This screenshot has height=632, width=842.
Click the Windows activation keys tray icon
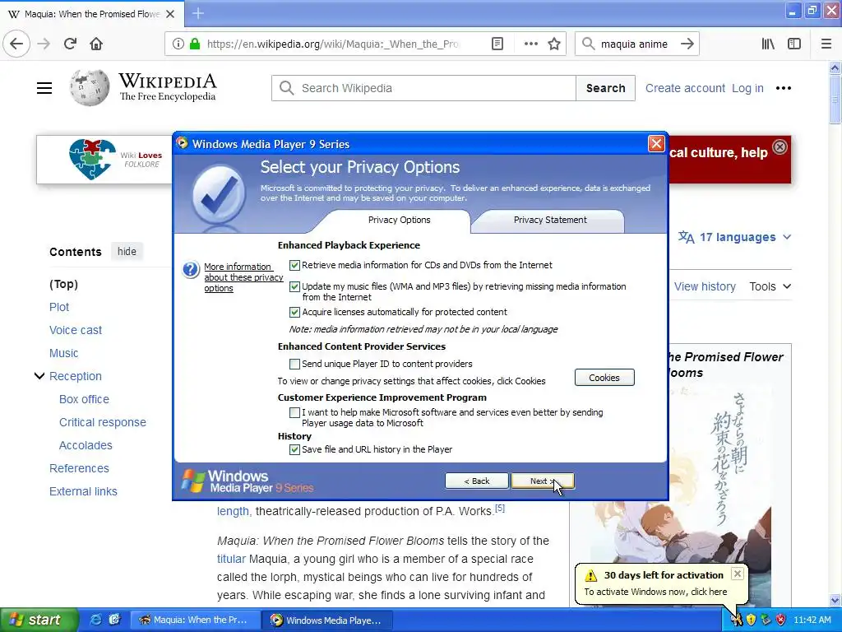[736, 620]
